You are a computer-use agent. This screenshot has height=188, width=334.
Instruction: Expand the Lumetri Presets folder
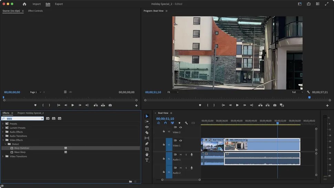(3, 128)
